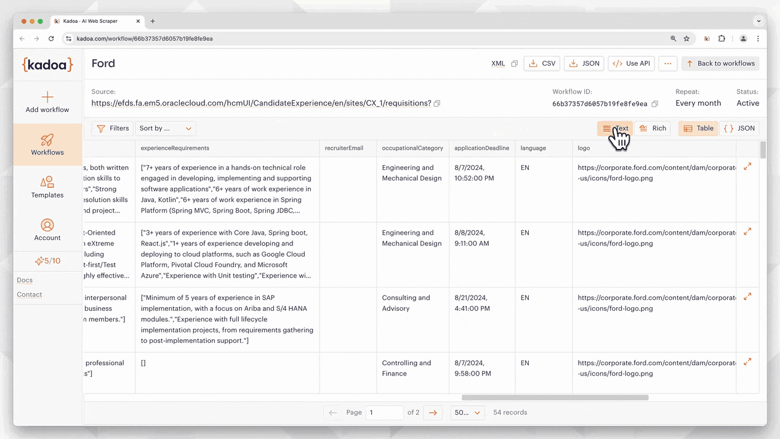Copy the XML link icon
Screen dimensions: 780x439
[514, 63]
